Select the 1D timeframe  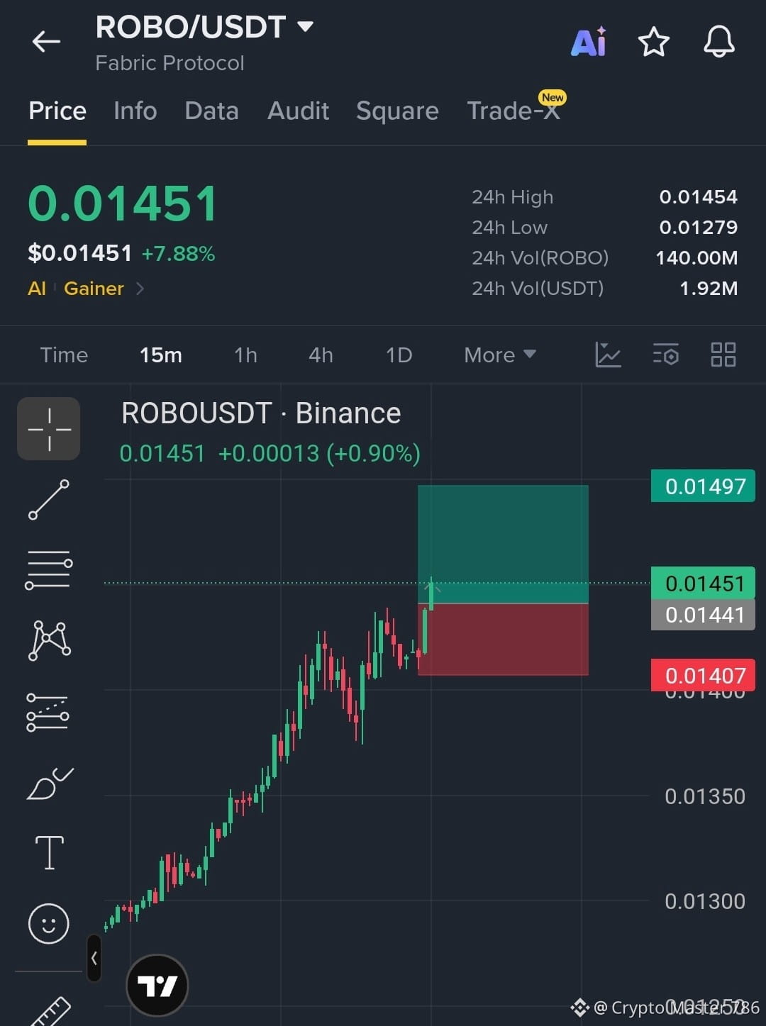tap(399, 355)
